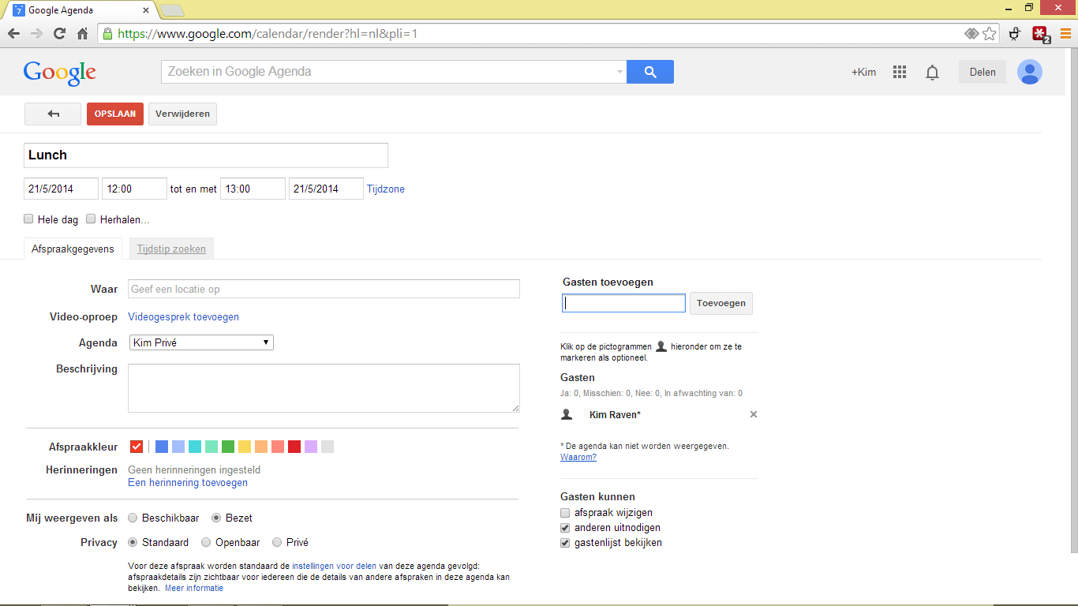Click the account profile avatar

pyautogui.click(x=1029, y=72)
